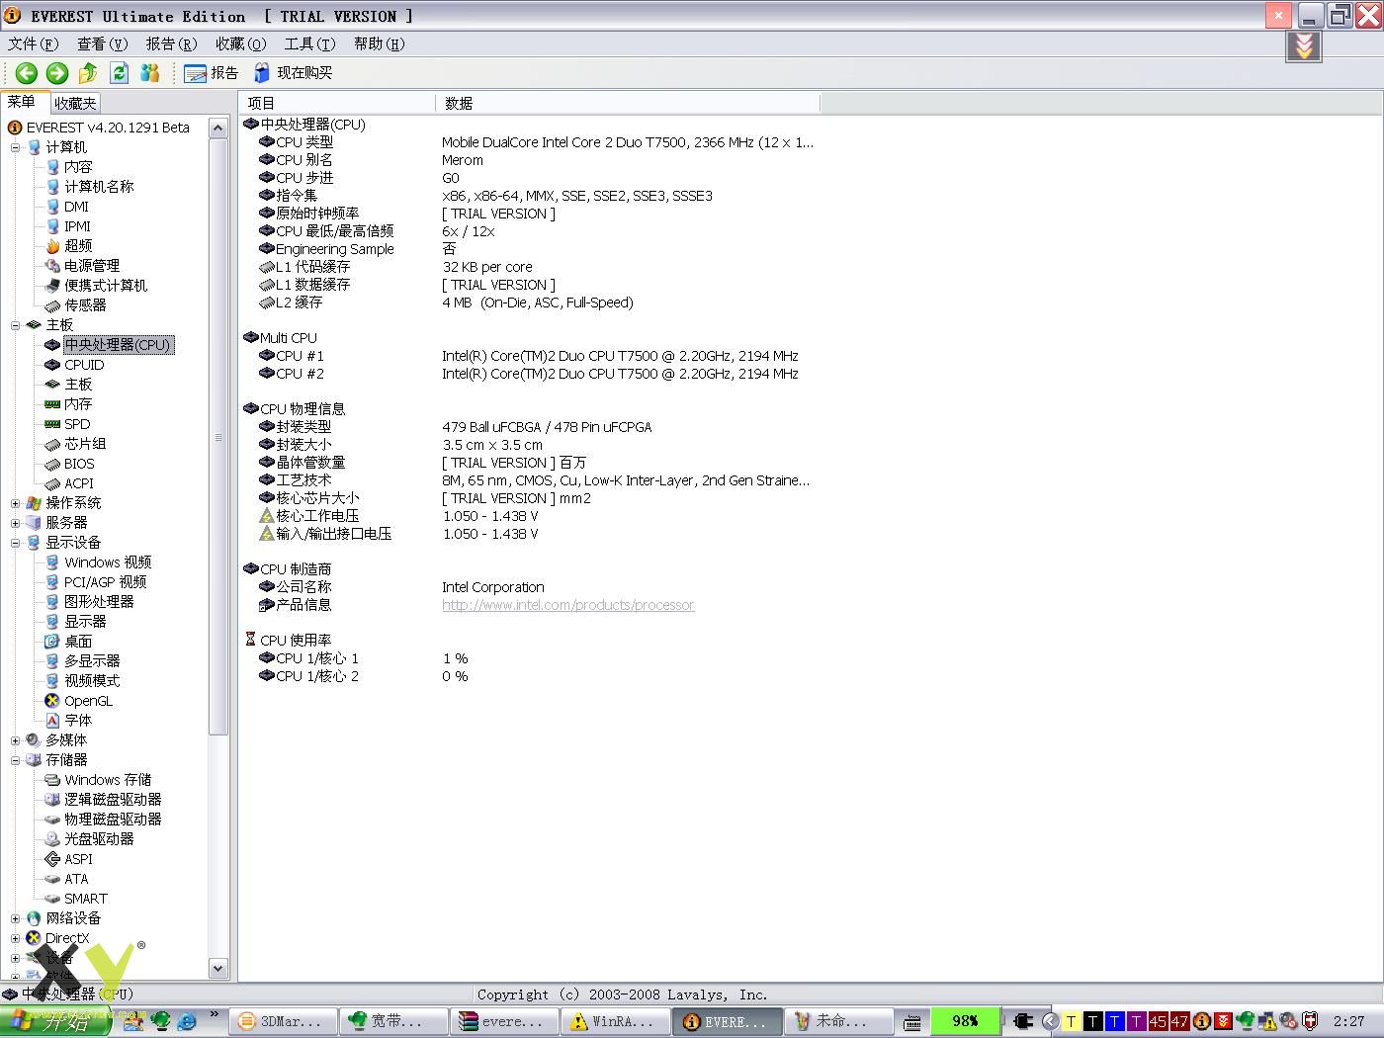The width and height of the screenshot is (1384, 1038).
Task: Click the 数据 column header
Action: 628,103
